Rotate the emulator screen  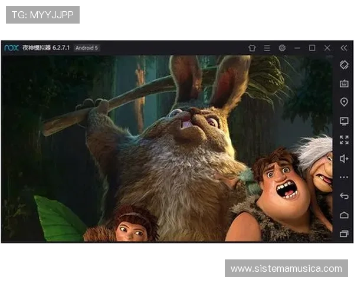tap(344, 65)
